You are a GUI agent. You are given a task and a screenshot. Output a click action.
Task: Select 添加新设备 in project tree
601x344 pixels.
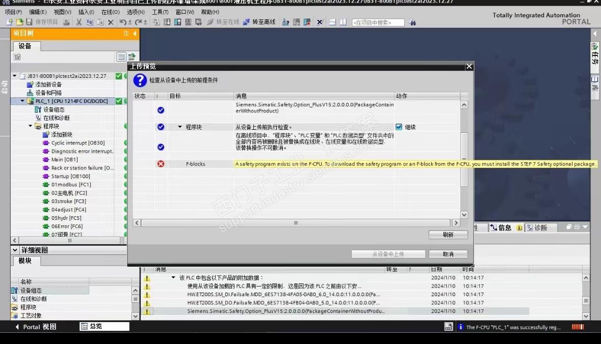48,84
